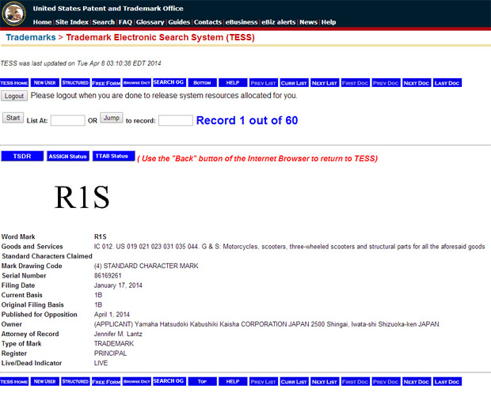Follow the Trademarks breadcrumb link

pyautogui.click(x=31, y=37)
